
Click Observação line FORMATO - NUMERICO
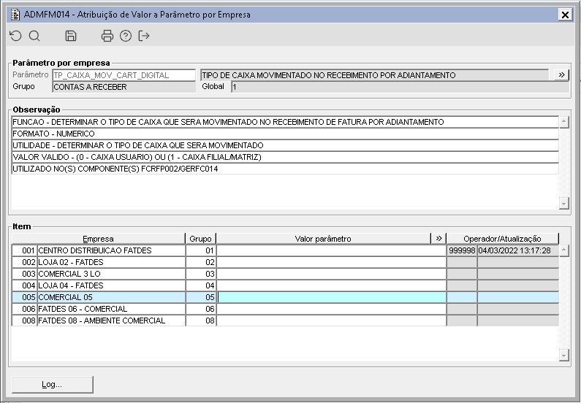[x=285, y=134]
